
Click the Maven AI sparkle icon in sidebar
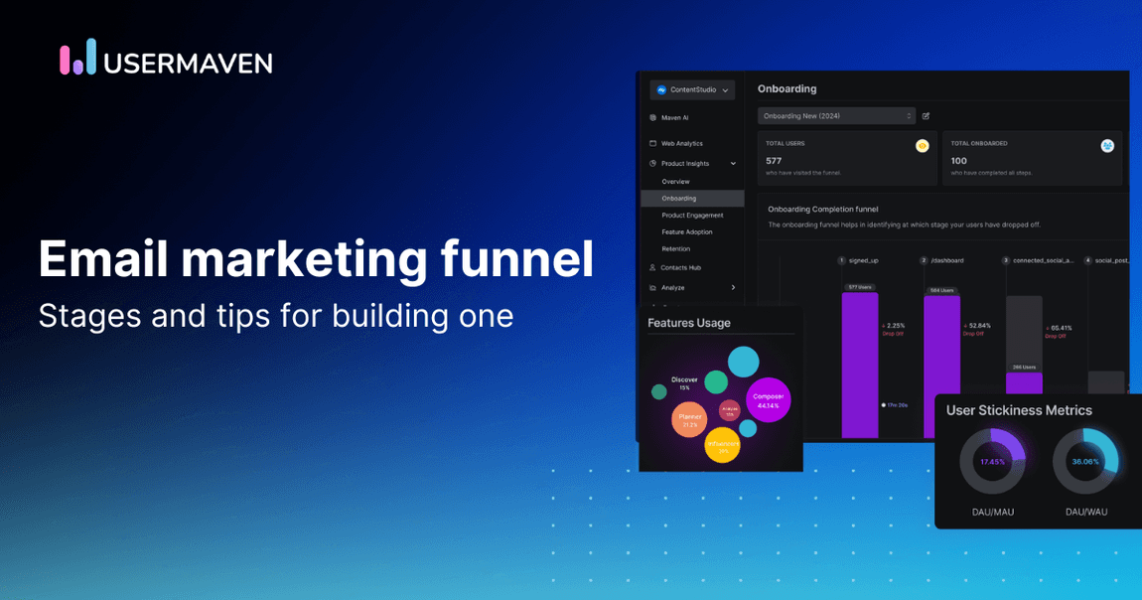point(652,117)
